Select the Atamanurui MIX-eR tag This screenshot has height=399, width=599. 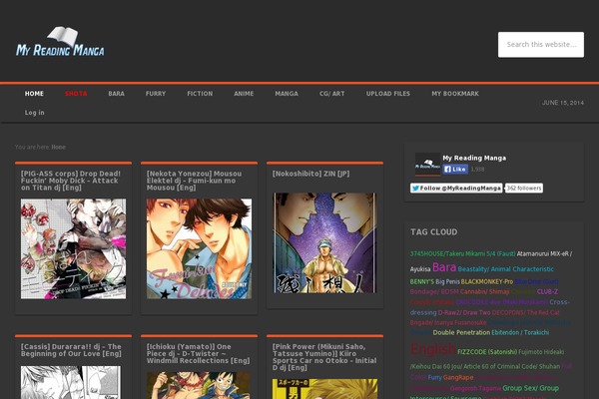tap(544, 254)
